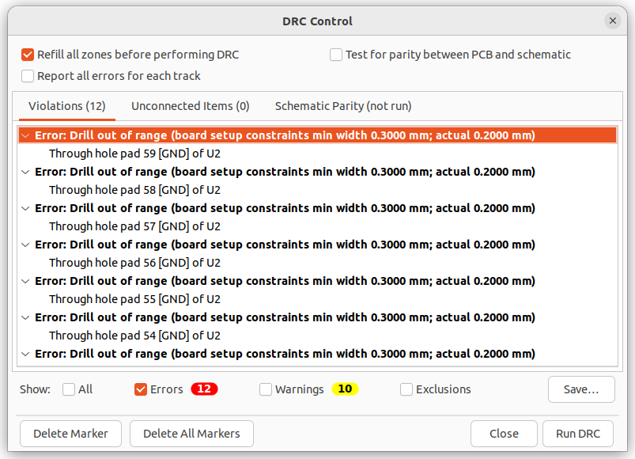This screenshot has height=459, width=635.
Task: Collapse the last visible drill error row
Action: click(x=25, y=355)
